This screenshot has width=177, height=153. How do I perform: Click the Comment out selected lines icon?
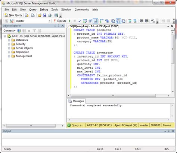click(130, 21)
